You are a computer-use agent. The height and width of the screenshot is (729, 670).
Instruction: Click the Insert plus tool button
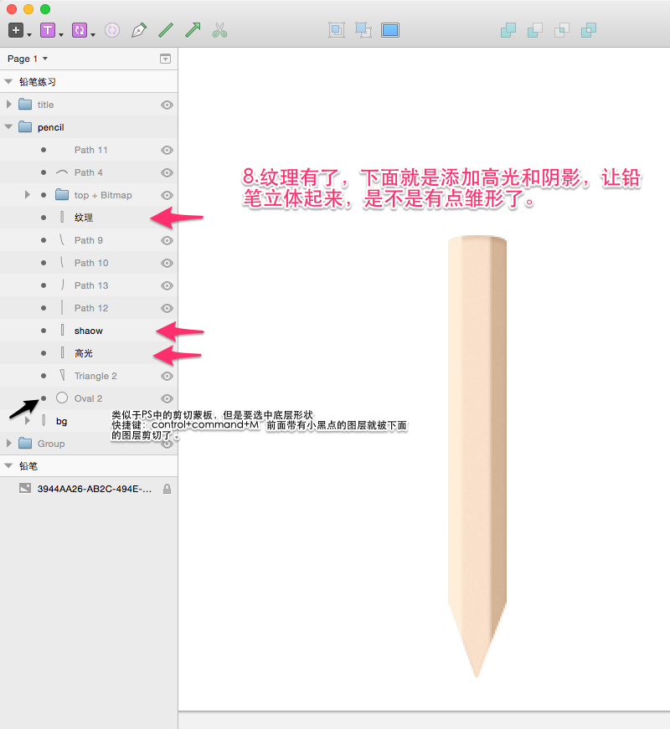[x=16, y=30]
